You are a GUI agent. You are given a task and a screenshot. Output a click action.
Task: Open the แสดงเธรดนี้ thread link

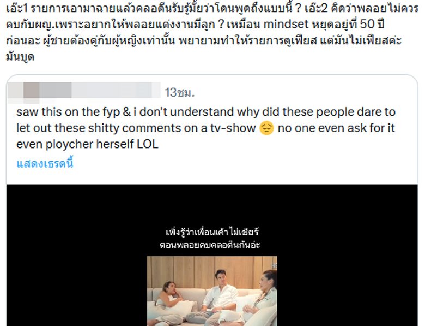click(45, 163)
